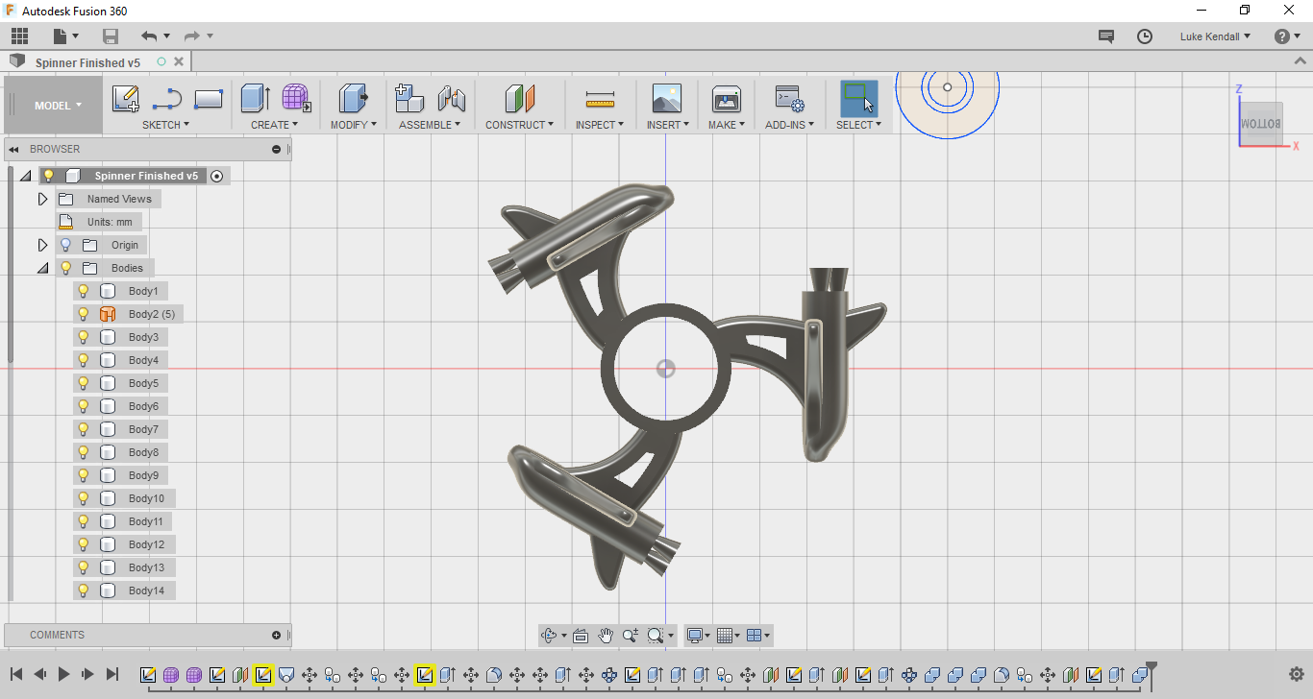Image resolution: width=1313 pixels, height=699 pixels.
Task: Open the Scripts and Add-Ins icon
Action: 789,98
